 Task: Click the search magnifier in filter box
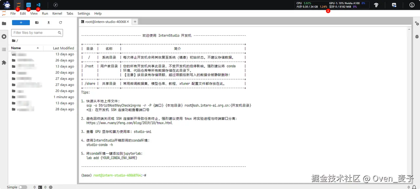(x=59, y=33)
